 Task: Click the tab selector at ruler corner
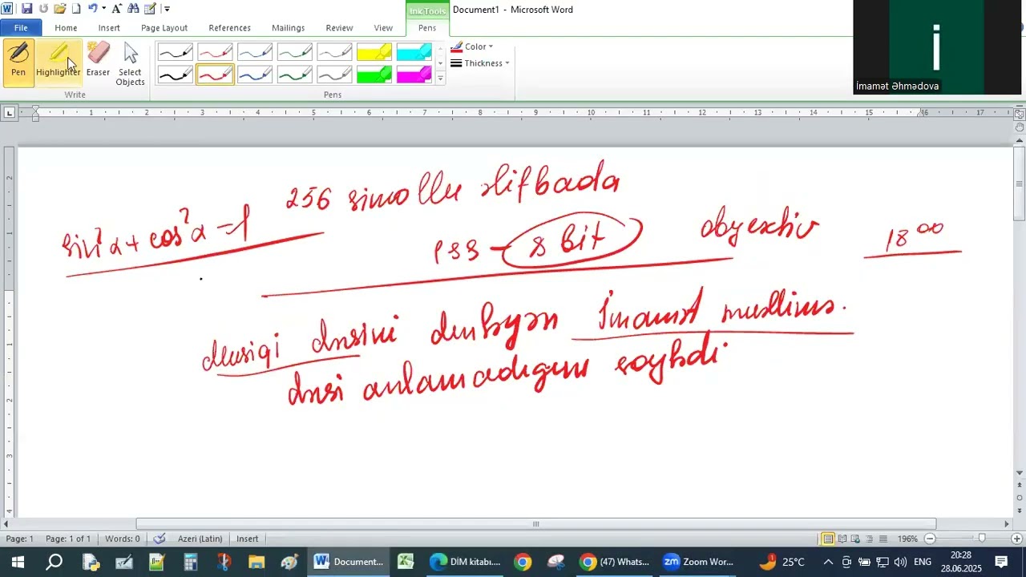[9, 113]
